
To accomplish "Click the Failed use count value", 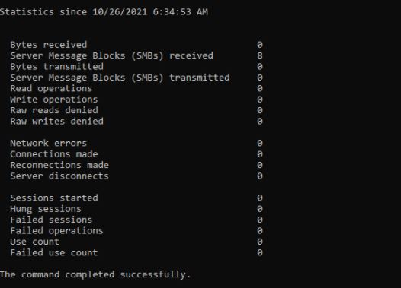I will (x=260, y=252).
